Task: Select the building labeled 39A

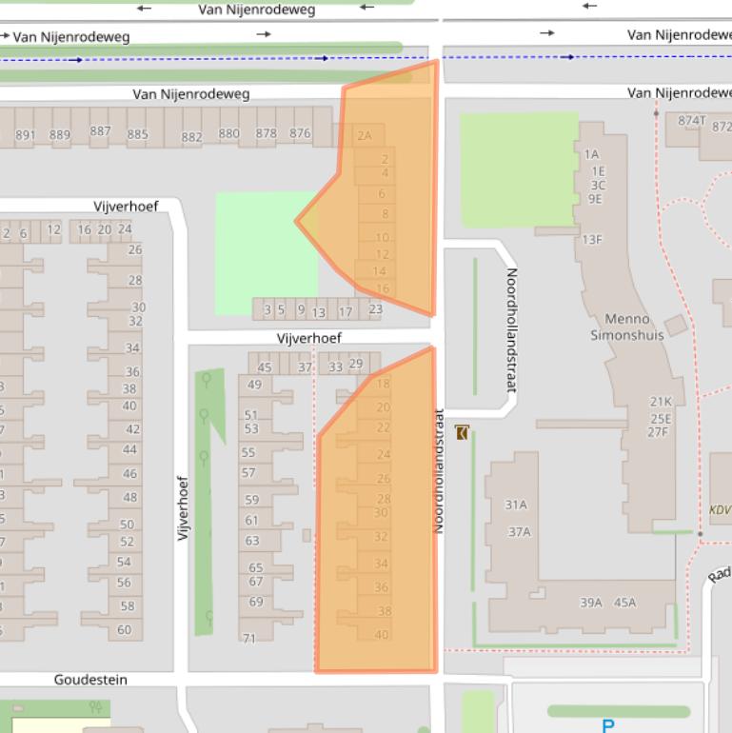Action: pos(591,603)
